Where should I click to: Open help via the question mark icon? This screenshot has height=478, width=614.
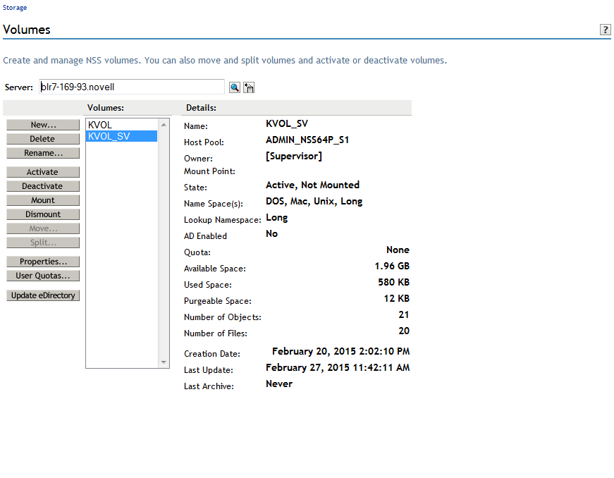pos(605,30)
